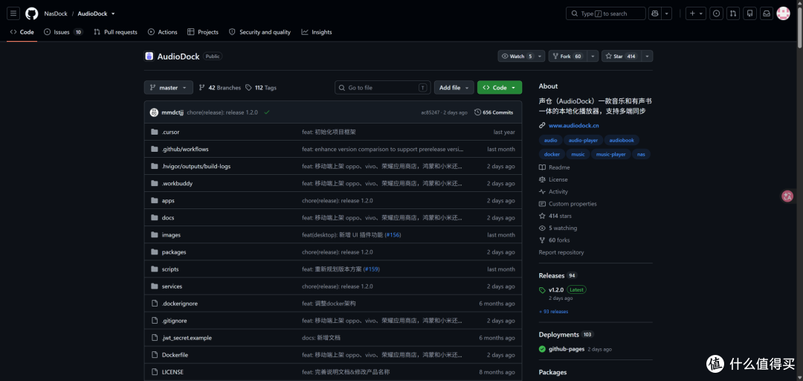Open the AudioDock repository switcher caret

click(113, 14)
